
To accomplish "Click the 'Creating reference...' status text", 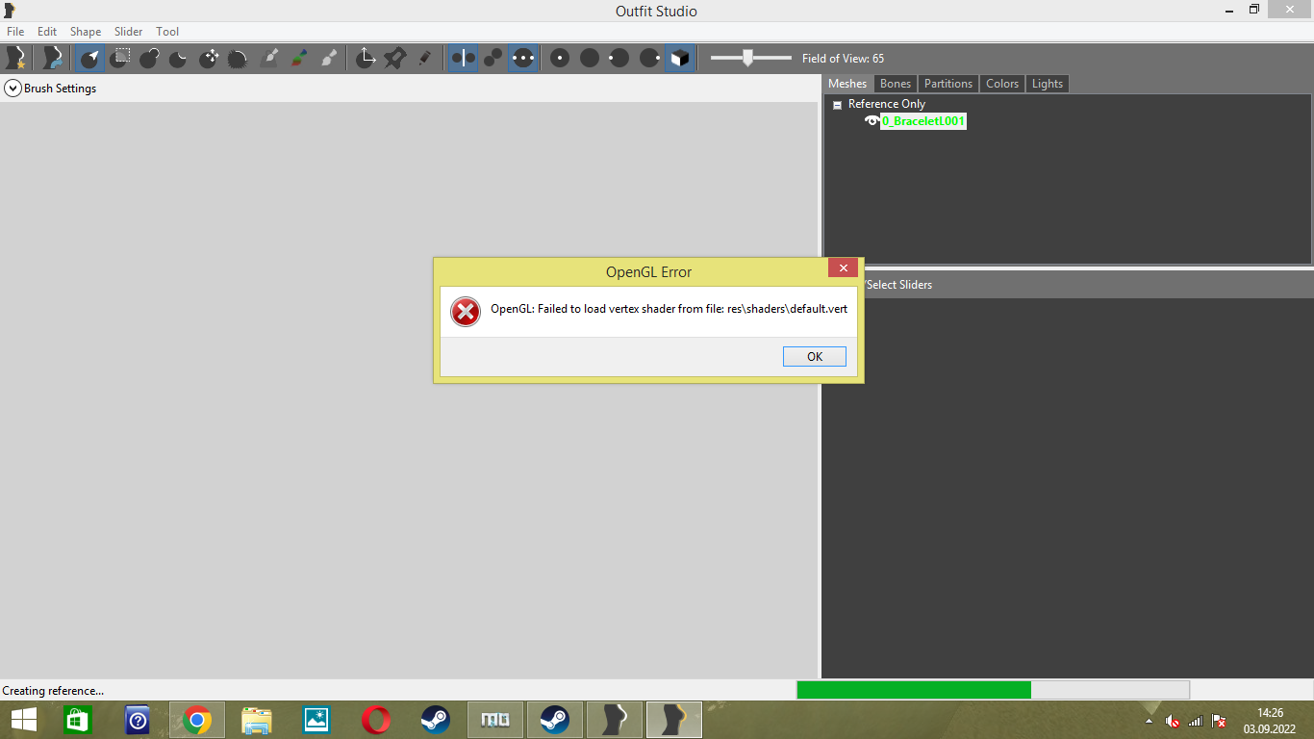I will [53, 691].
